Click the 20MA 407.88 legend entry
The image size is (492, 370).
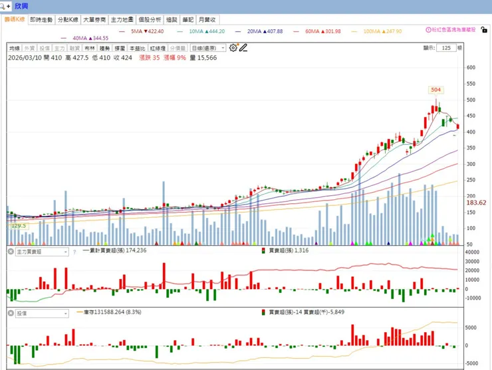[x=259, y=31]
